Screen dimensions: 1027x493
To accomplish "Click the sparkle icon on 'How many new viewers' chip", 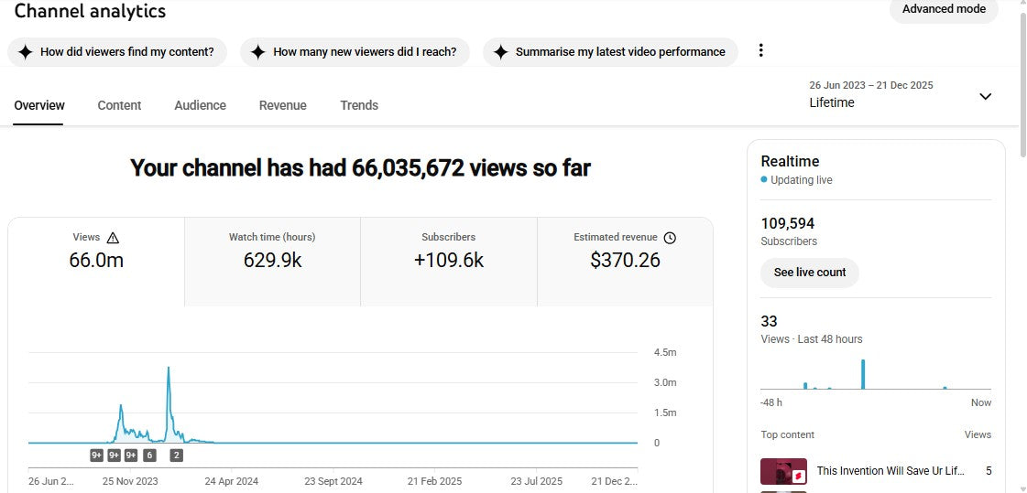I will pos(258,52).
